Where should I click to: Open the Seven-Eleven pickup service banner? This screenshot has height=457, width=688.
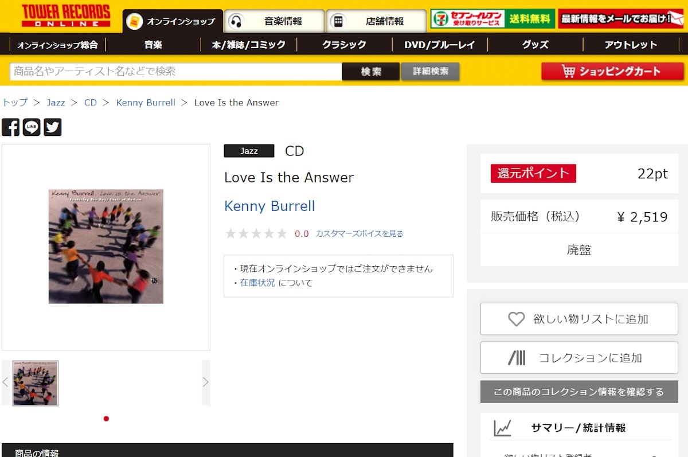(x=493, y=19)
